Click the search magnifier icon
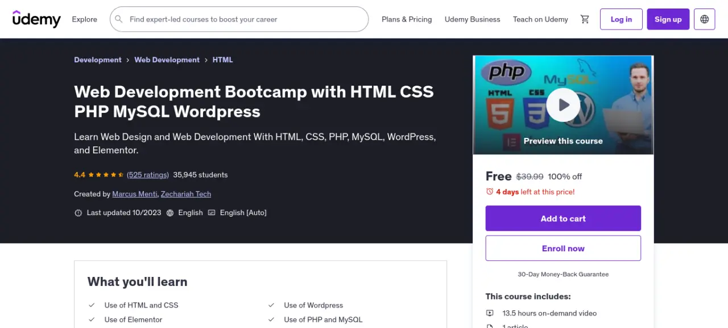The width and height of the screenshot is (728, 328). coord(119,19)
